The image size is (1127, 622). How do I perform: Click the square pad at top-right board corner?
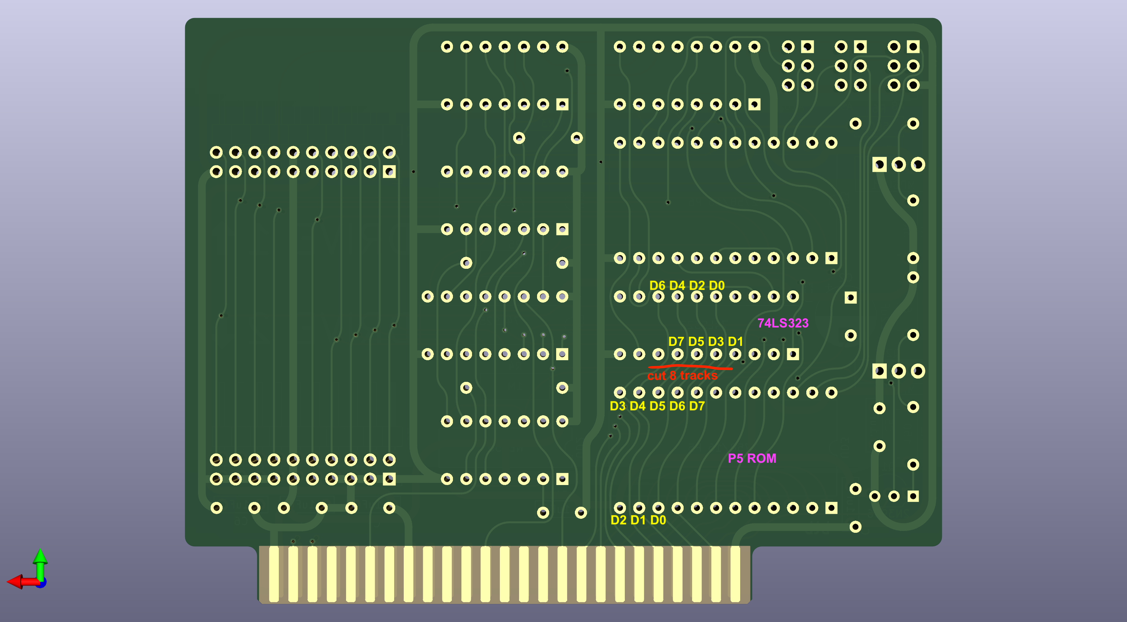913,46
